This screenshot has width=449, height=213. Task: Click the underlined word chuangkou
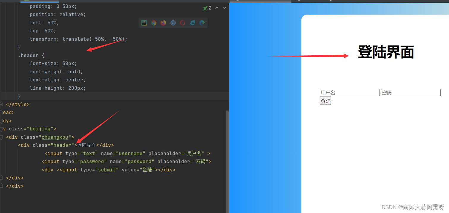click(x=55, y=137)
